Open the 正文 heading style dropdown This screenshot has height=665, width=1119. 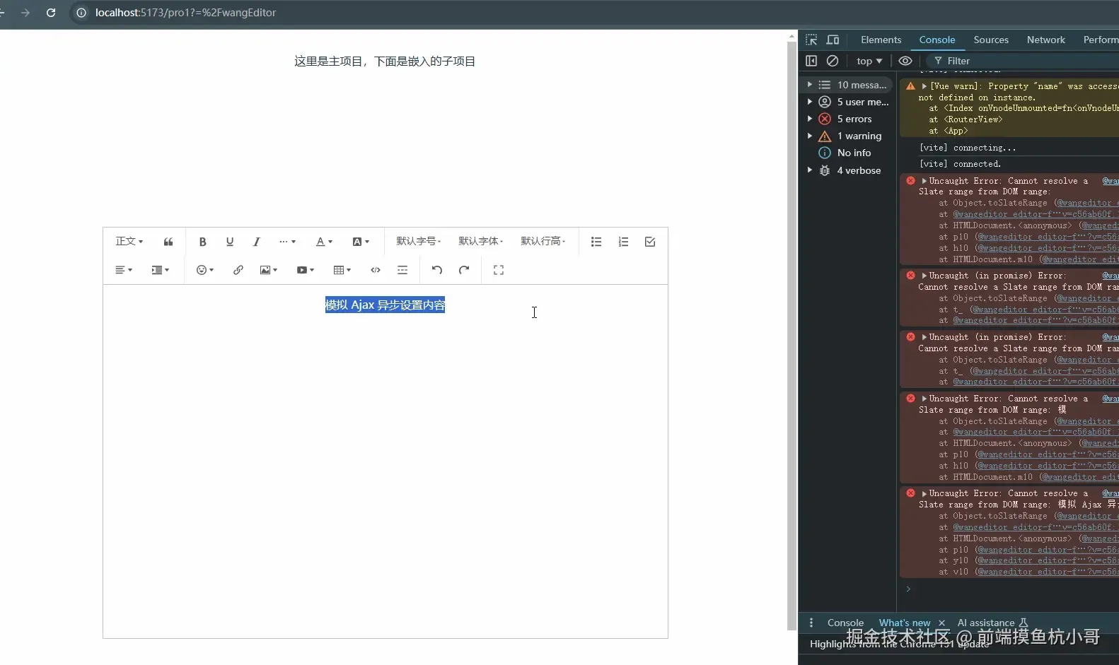point(129,242)
